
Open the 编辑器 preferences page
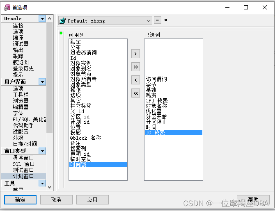(x=21, y=107)
